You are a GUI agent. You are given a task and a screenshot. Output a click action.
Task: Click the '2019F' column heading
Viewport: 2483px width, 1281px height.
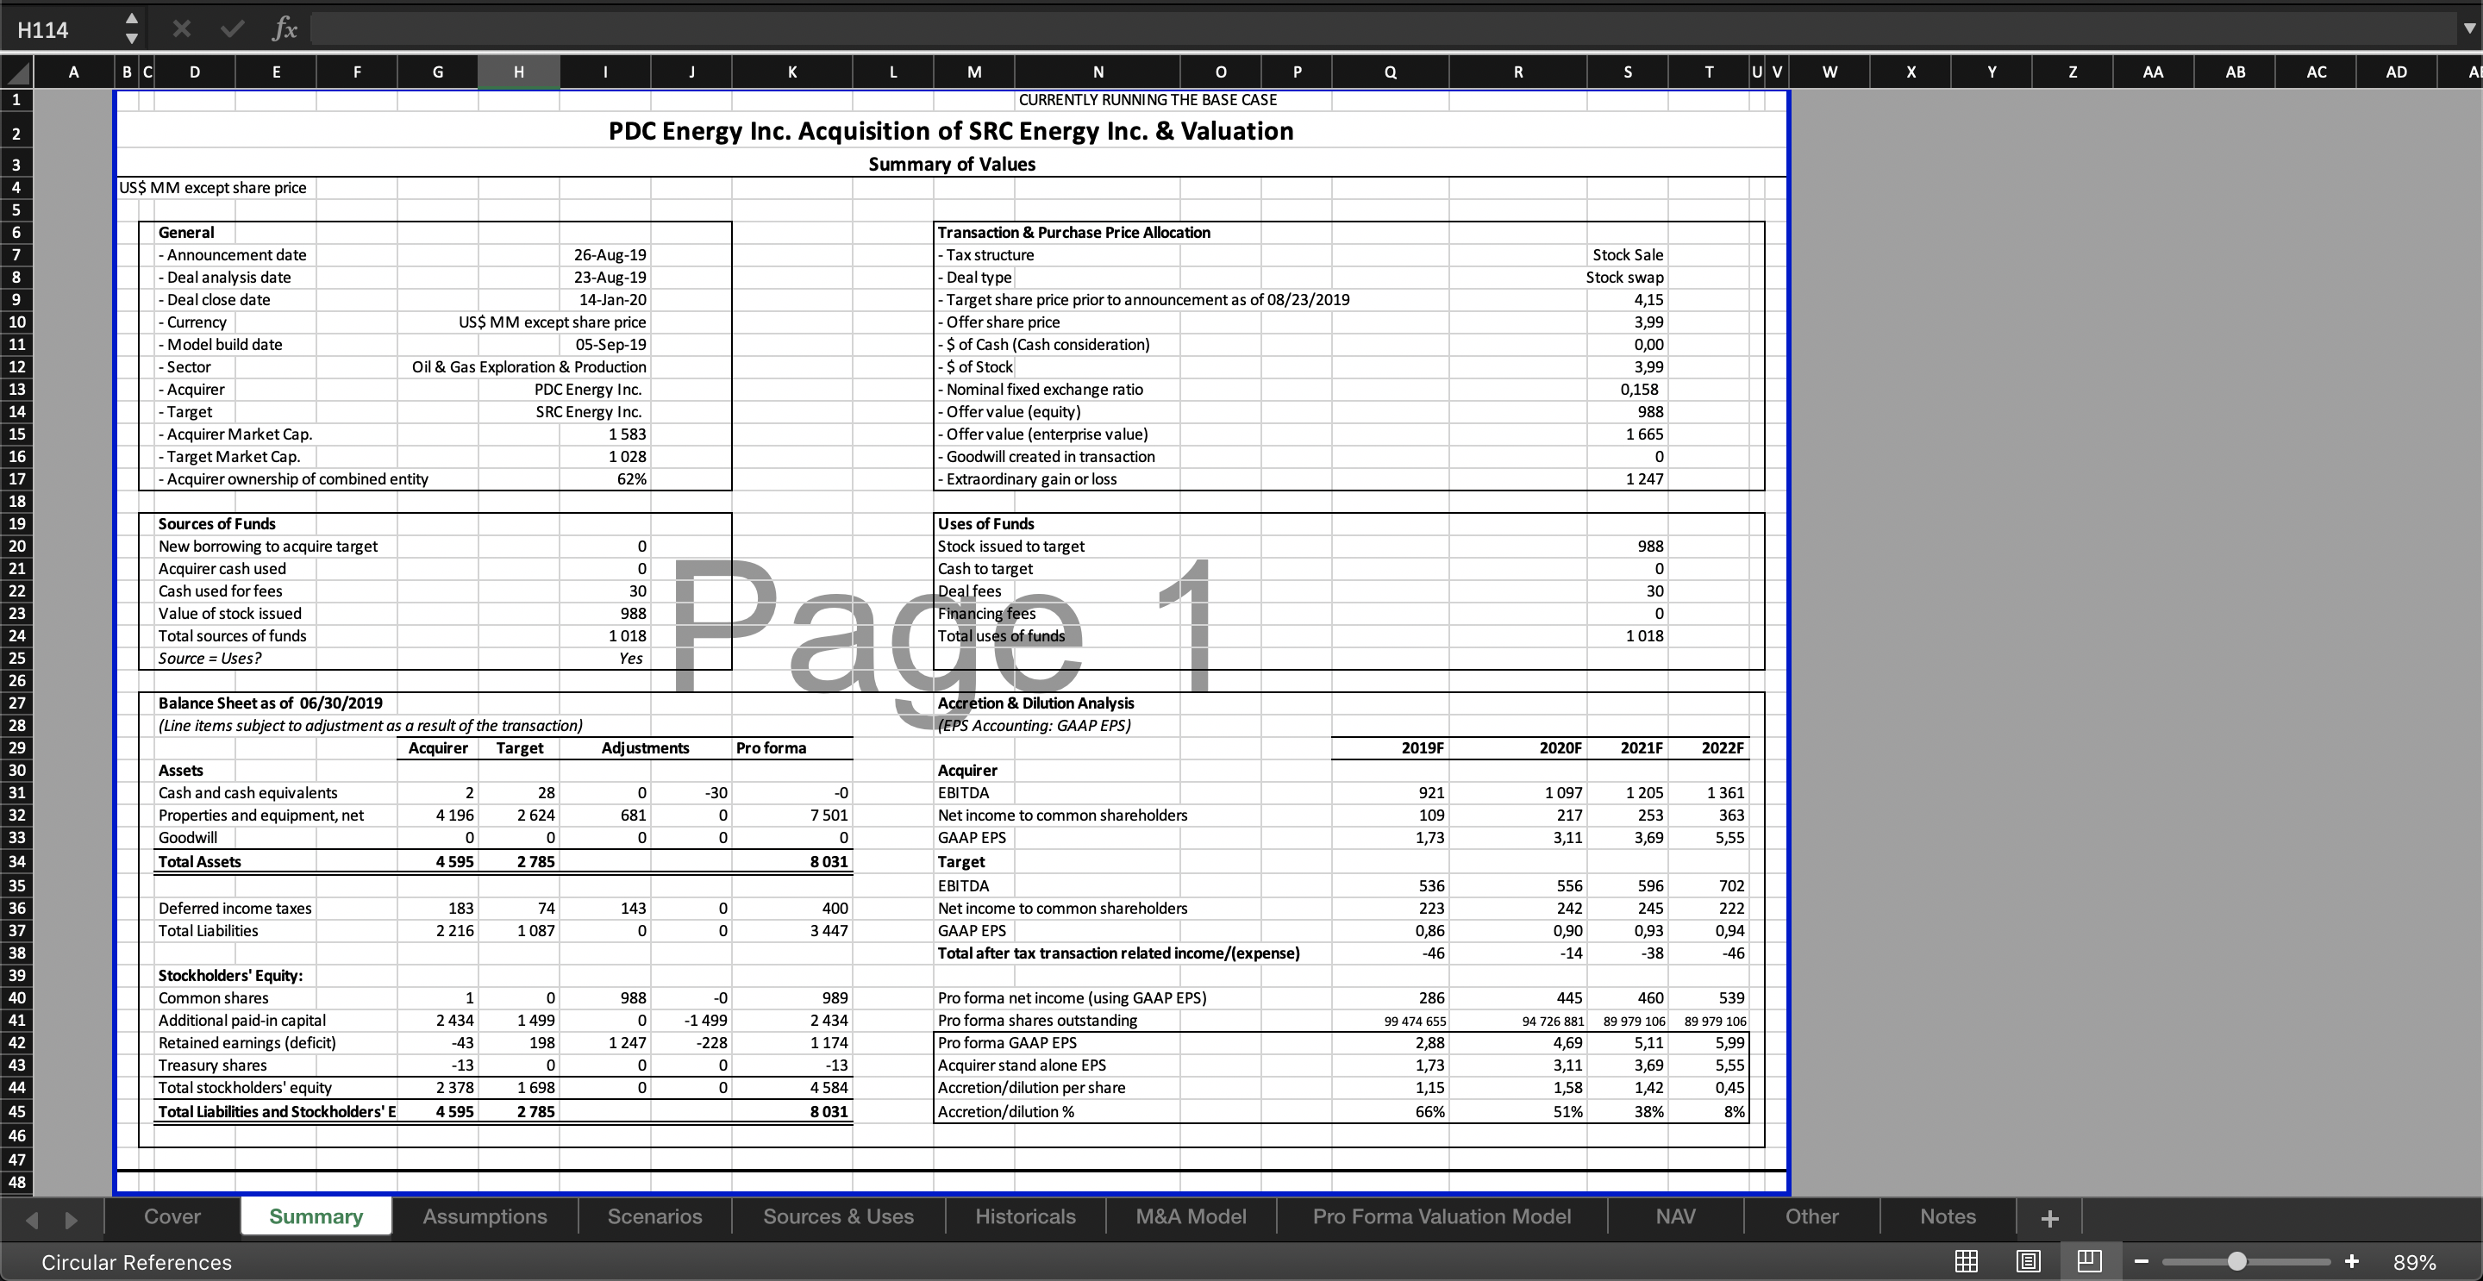(x=1422, y=748)
